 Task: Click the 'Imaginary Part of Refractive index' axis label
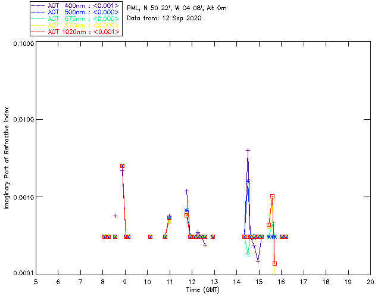coord(7,158)
